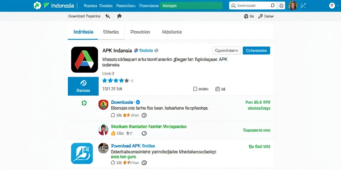Open the Download APK Sntilies link
The height and width of the screenshot is (170, 341).
coord(133,146)
